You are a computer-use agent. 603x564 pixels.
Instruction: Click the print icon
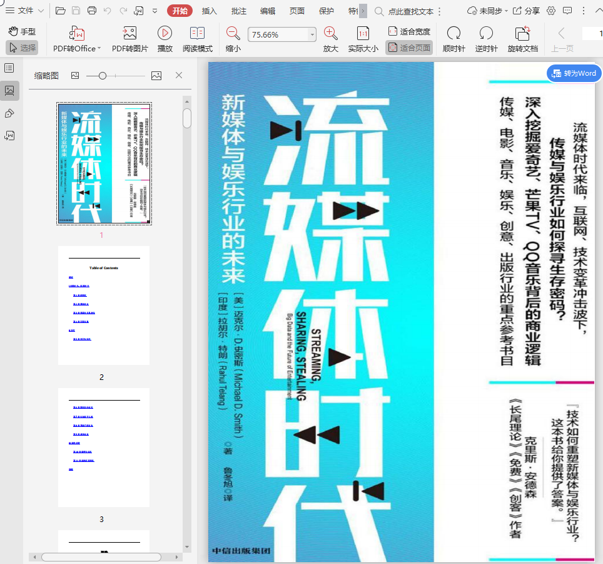tap(92, 11)
